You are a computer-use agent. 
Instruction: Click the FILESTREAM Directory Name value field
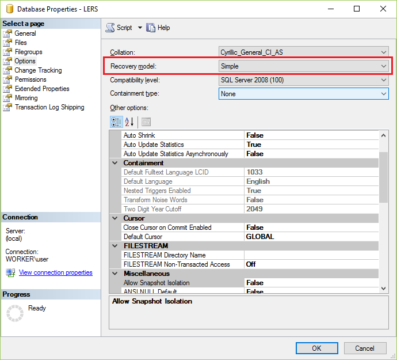[311, 255]
